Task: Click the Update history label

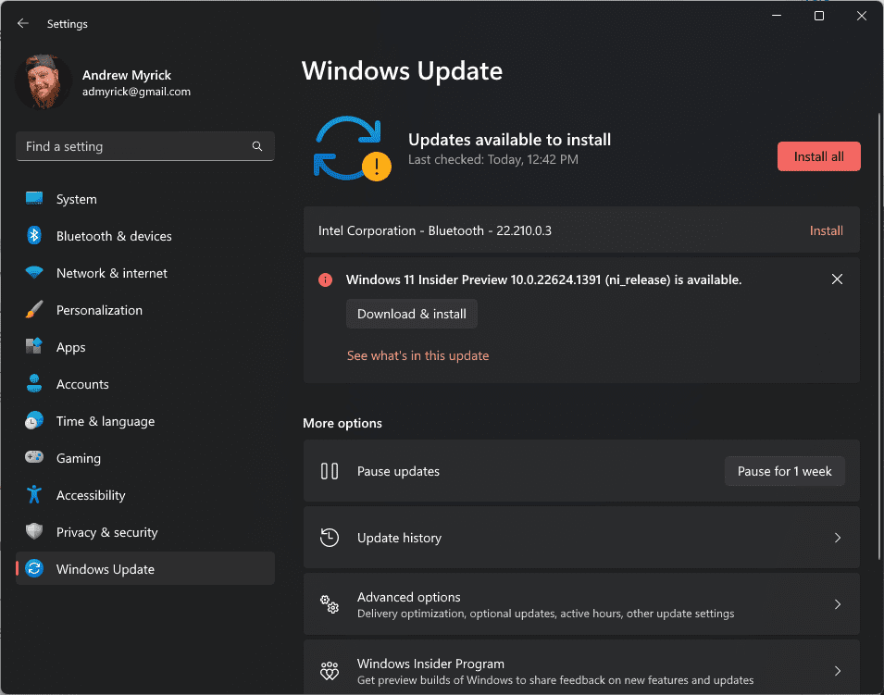Action: (399, 538)
